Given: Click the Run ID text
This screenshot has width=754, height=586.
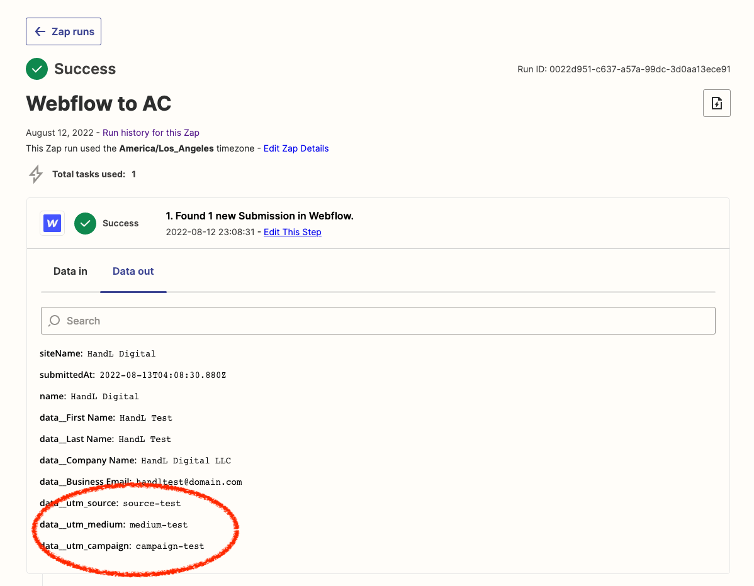Looking at the screenshot, I should [624, 69].
